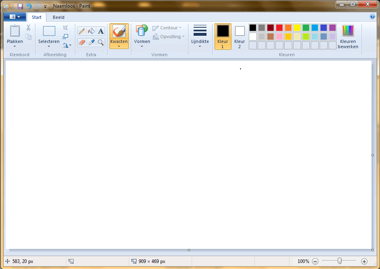Click the 100% zoom level text
This screenshot has width=380, height=269.
point(303,261)
